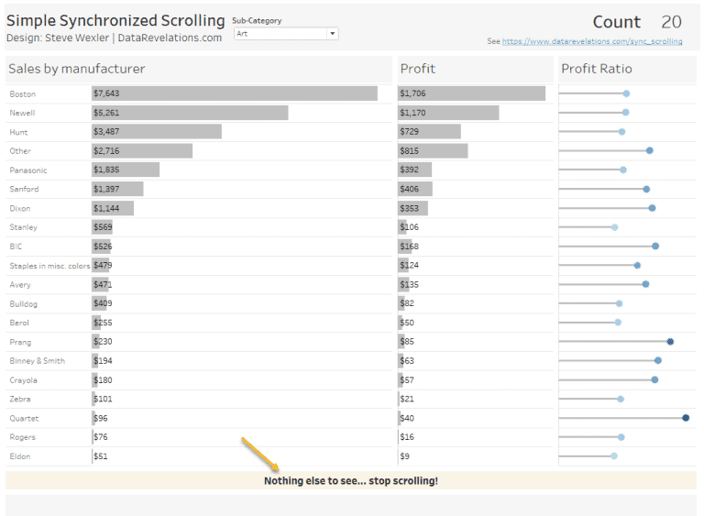Select the Boston sales bar of $7,643

[235, 93]
